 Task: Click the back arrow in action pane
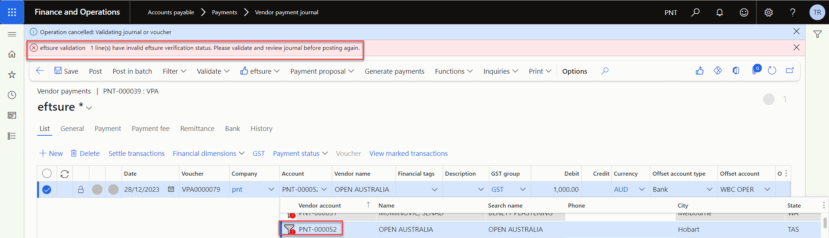click(40, 71)
